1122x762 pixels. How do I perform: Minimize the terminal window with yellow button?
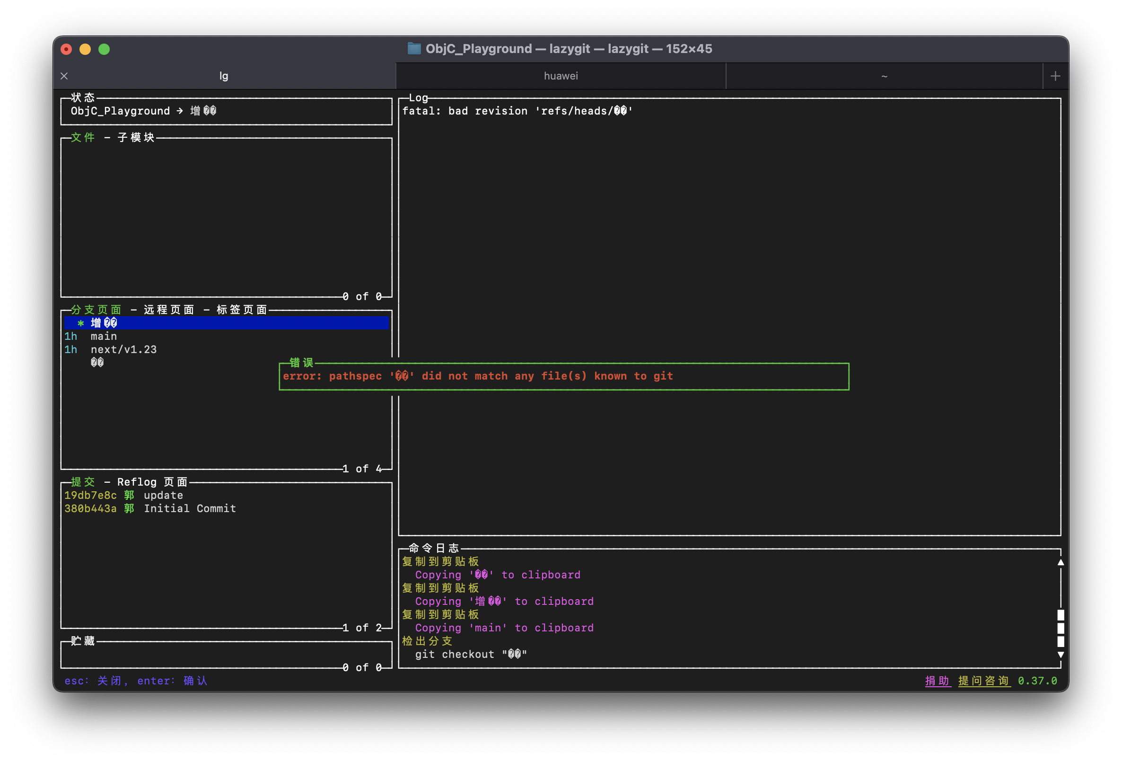click(x=85, y=49)
